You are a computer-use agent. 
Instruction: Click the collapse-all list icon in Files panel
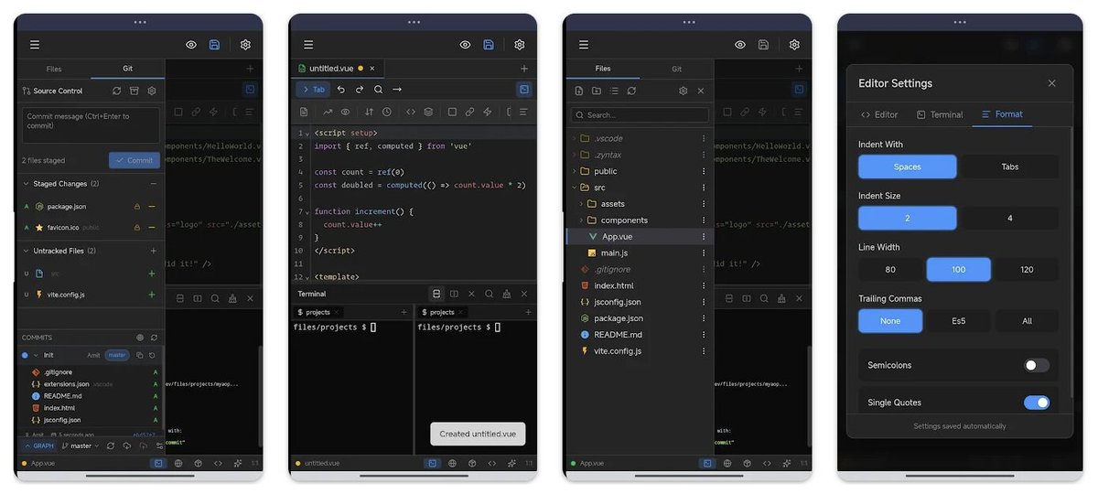coord(614,91)
